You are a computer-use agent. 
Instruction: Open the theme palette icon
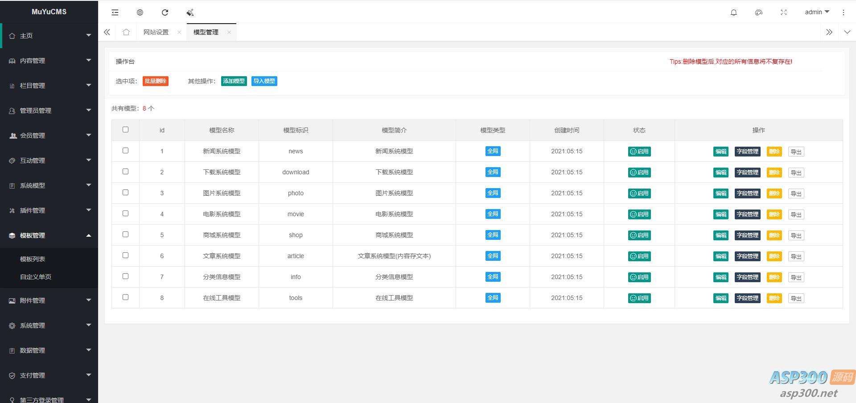[x=758, y=12]
